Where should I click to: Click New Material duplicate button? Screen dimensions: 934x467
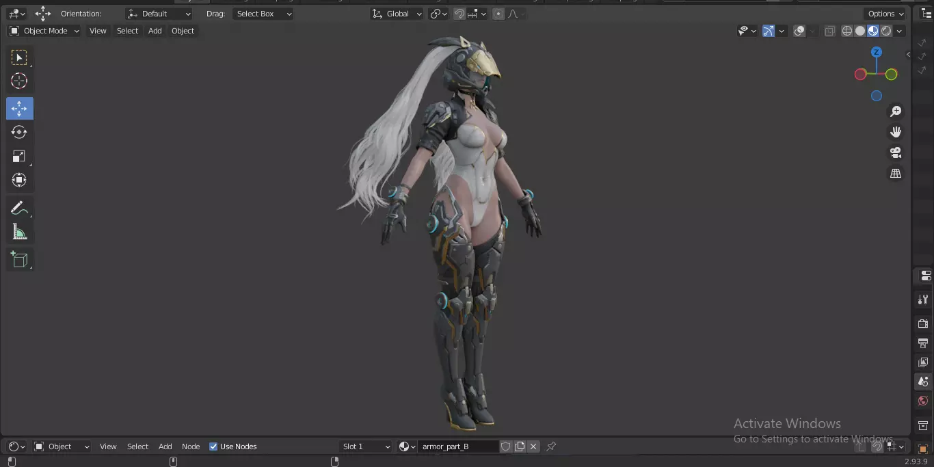click(520, 446)
